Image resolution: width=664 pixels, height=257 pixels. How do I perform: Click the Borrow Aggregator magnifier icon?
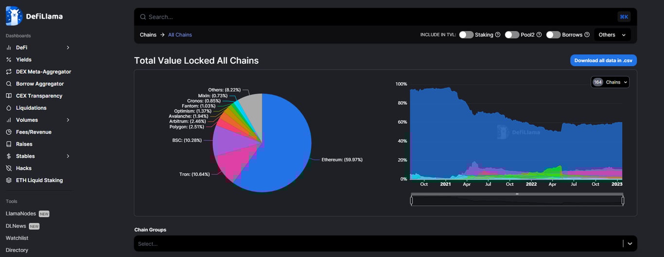coord(9,84)
